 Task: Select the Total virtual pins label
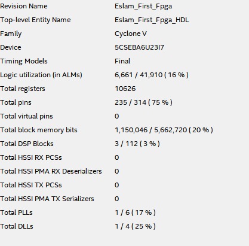(26, 116)
